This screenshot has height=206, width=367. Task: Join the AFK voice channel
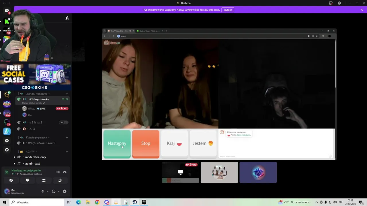[43, 129]
